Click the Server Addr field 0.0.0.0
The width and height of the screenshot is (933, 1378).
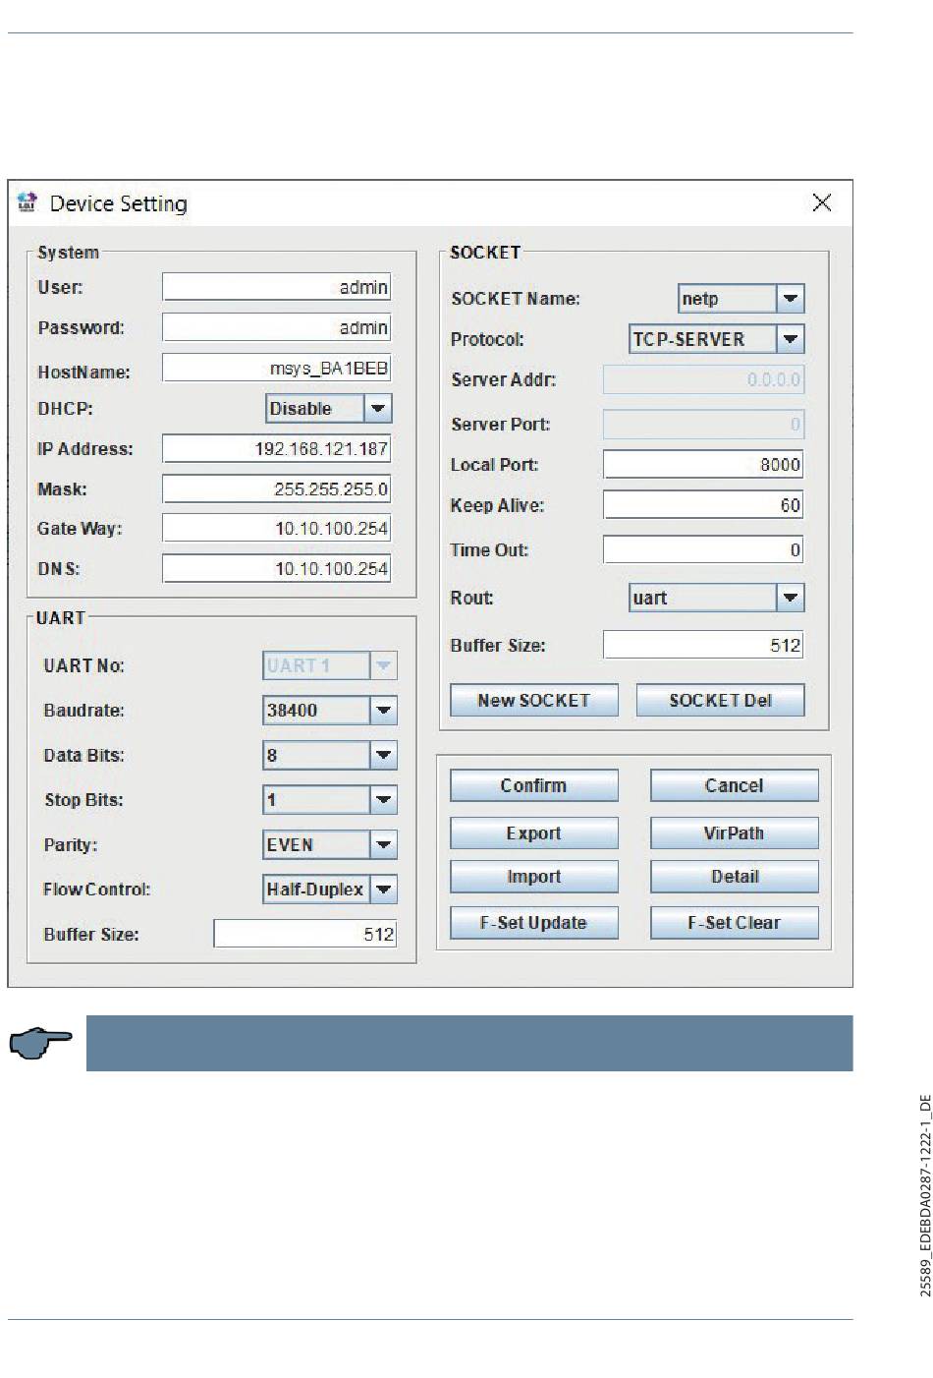pyautogui.click(x=703, y=379)
